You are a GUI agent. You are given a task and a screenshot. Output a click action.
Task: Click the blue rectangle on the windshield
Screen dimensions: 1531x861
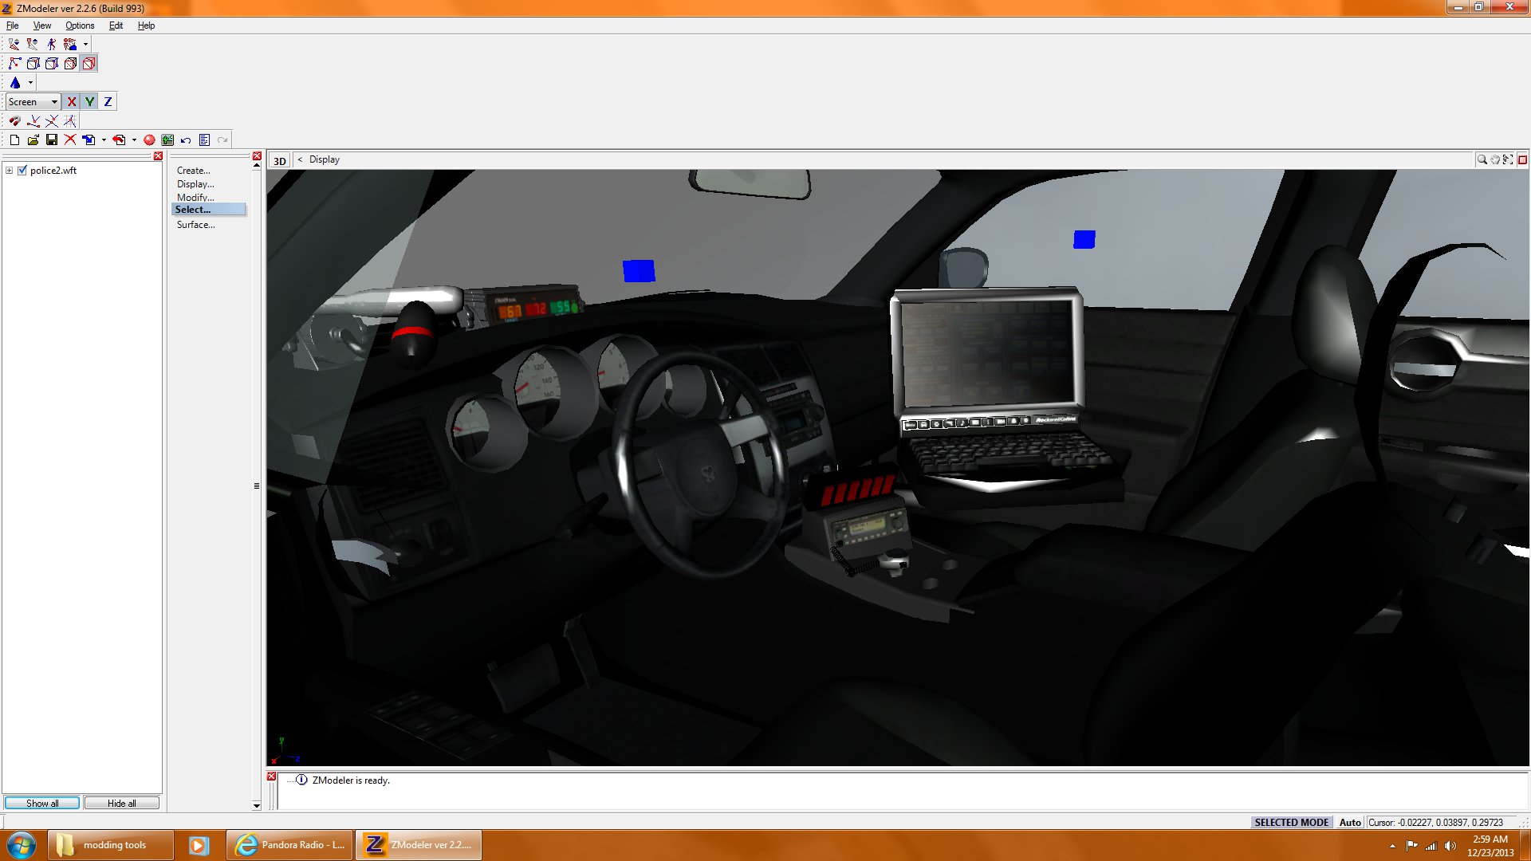click(638, 271)
